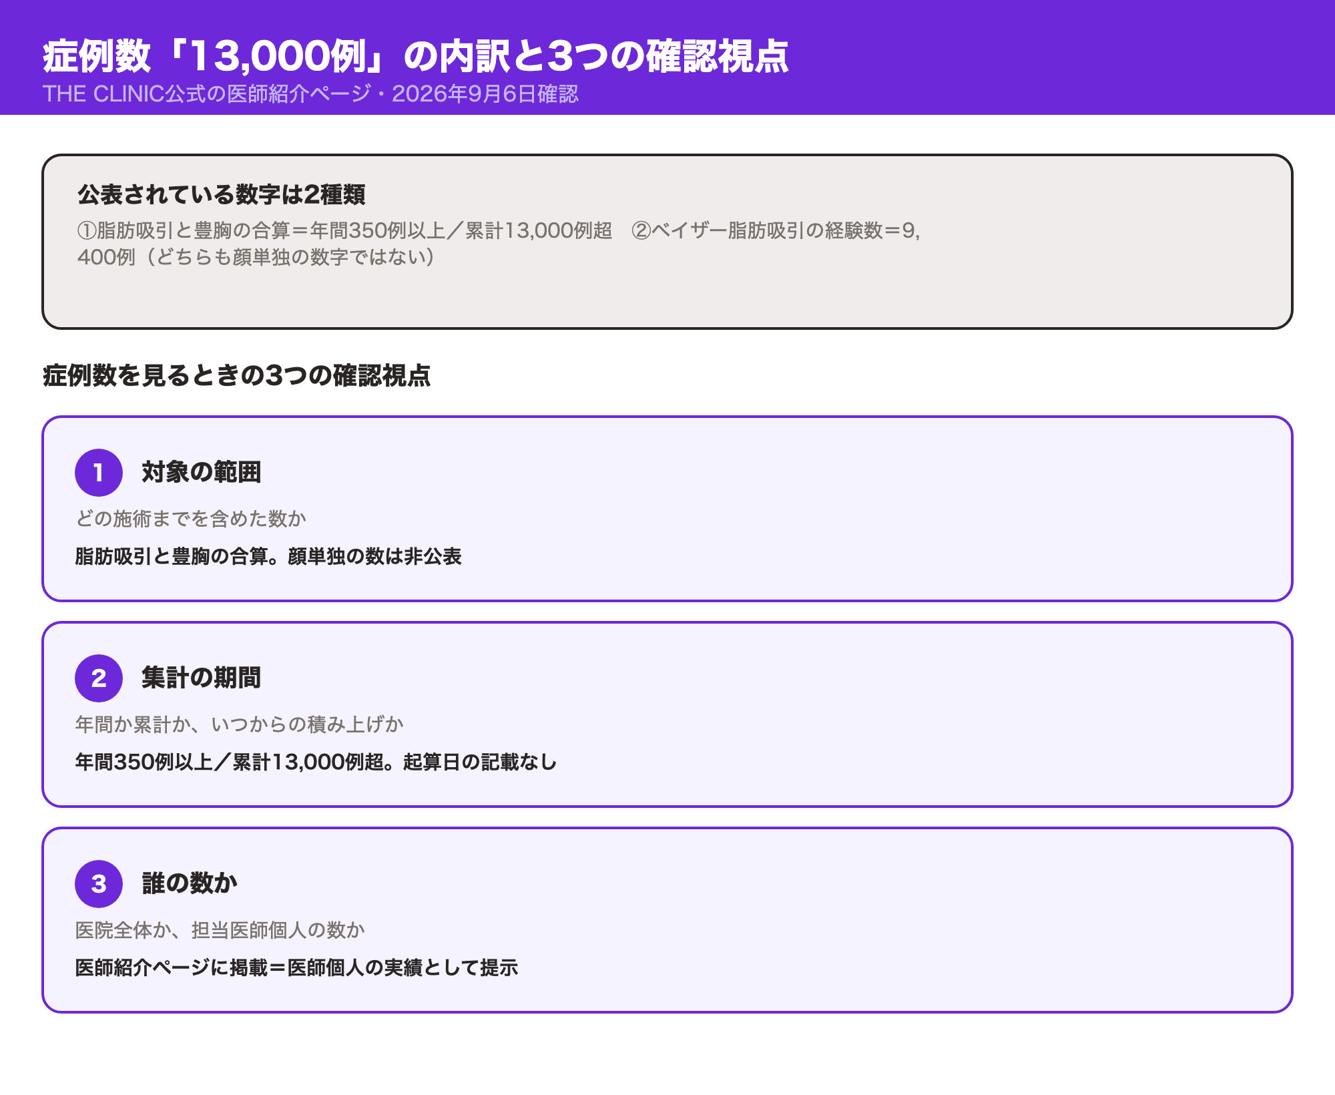This screenshot has width=1335, height=1095.
Task: Click the text 脂肪吸引と豊胸の合算。顔単独の数は非公表
Action: point(268,556)
